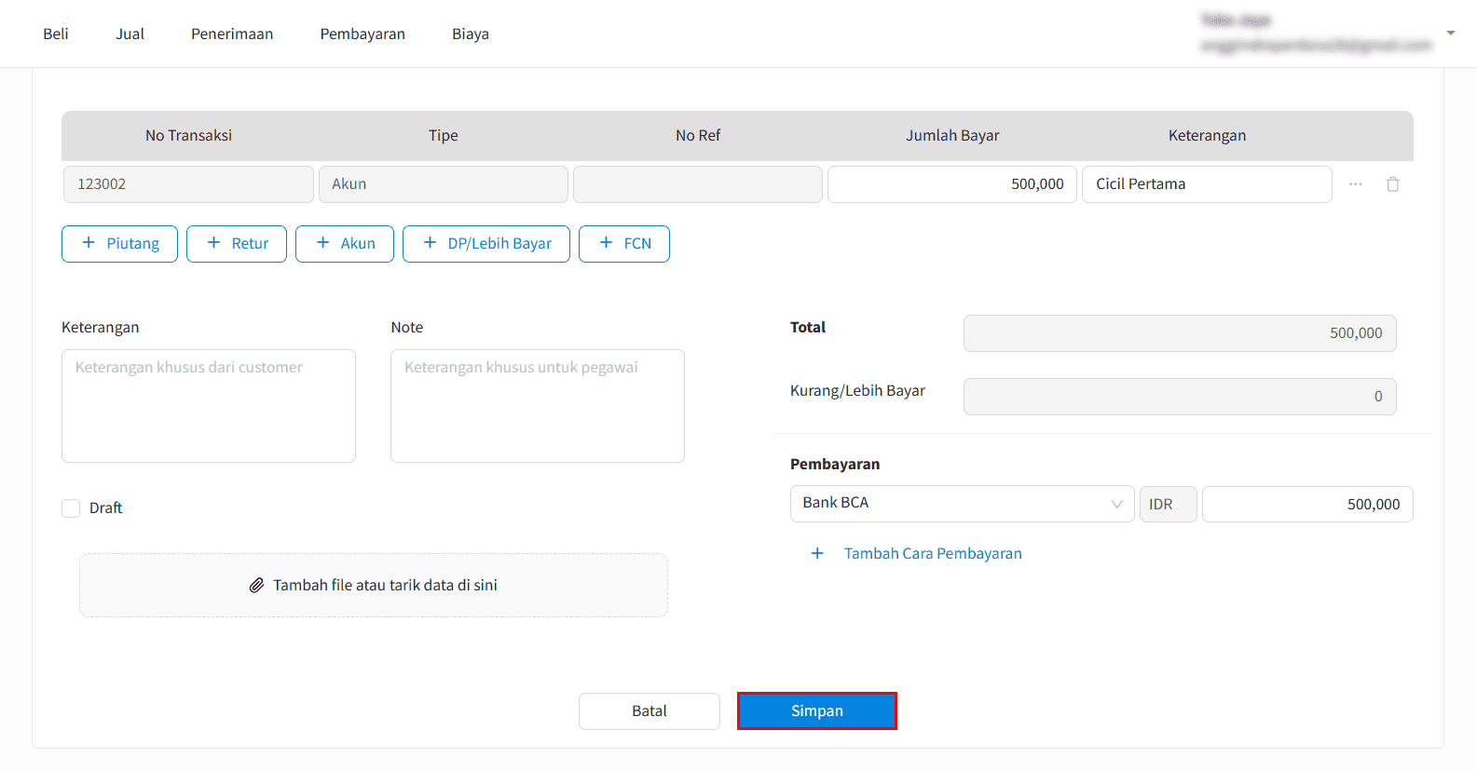Add a Retur line
Viewport: 1477px width, 771px height.
[x=237, y=244]
